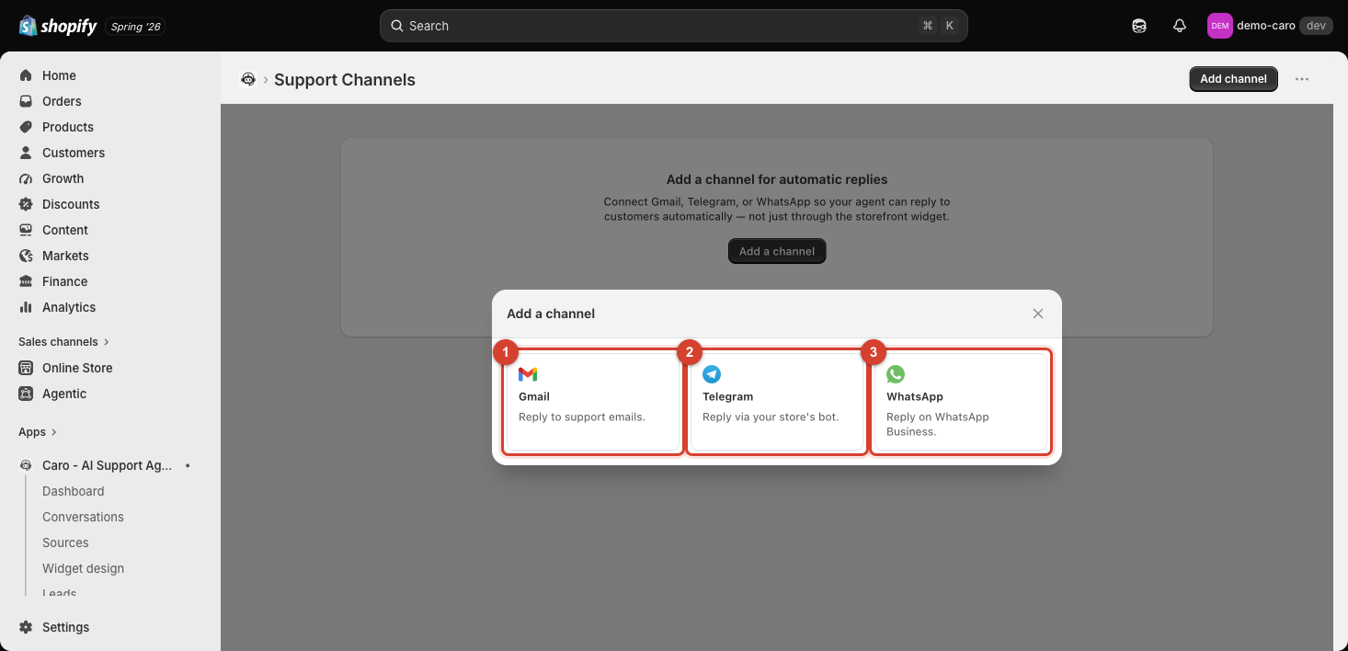
Task: Click the Agentic icon in sidebar
Action: pyautogui.click(x=26, y=394)
